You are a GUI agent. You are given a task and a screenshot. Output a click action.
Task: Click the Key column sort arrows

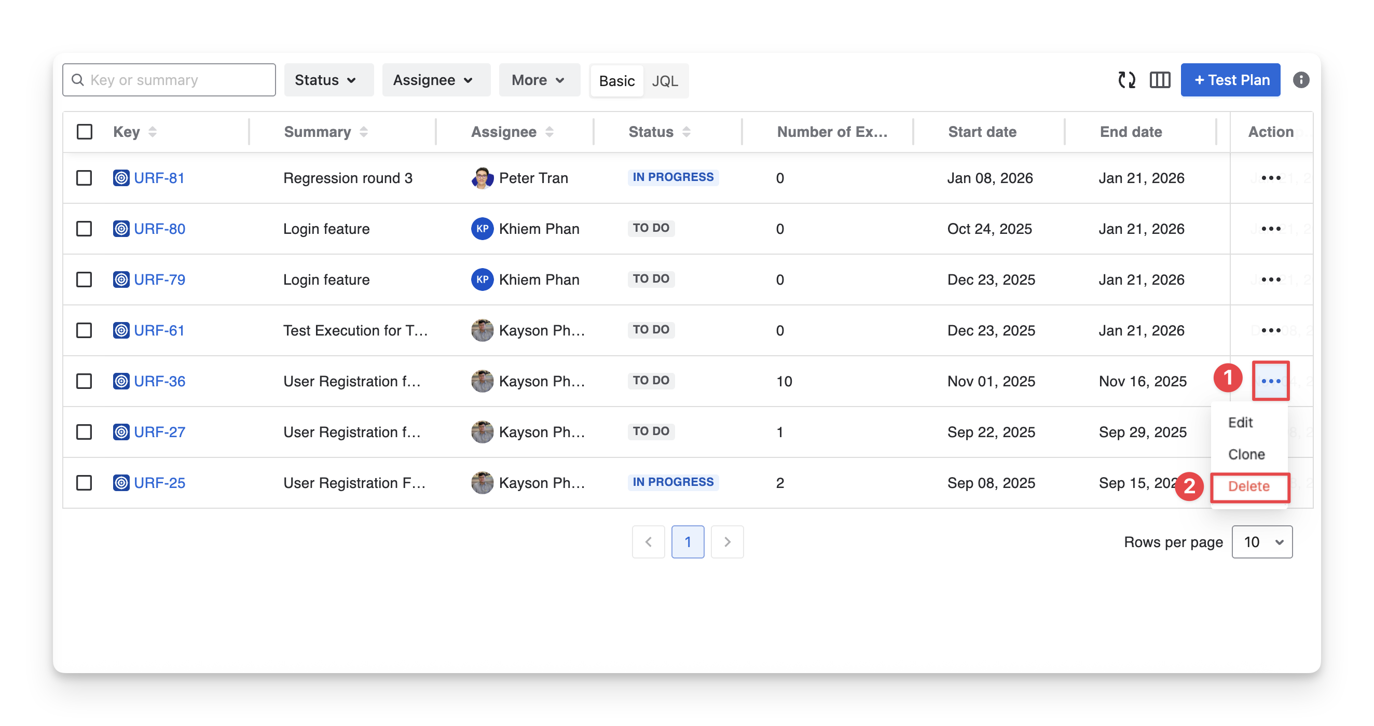[x=153, y=132]
